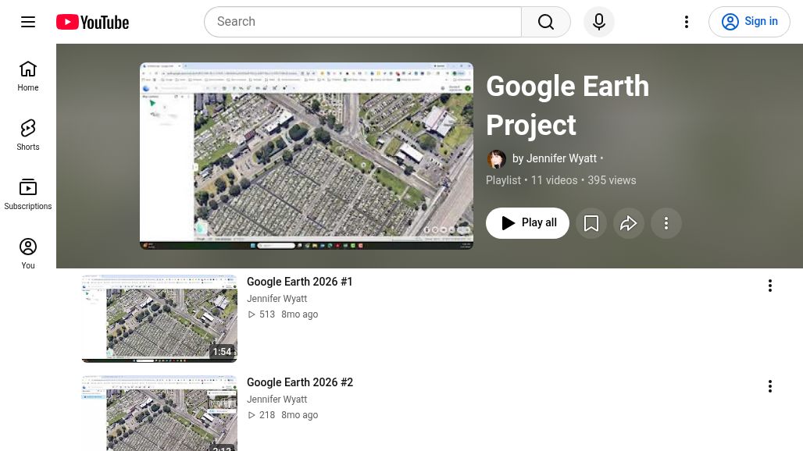Screen dimensions: 803x451
Task: Click the Google Earth 2026 #1 title
Action: pyautogui.click(x=300, y=282)
